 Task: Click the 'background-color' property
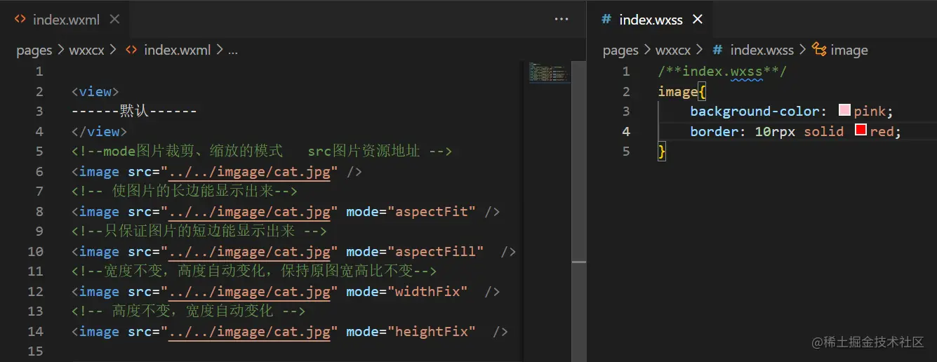(755, 111)
